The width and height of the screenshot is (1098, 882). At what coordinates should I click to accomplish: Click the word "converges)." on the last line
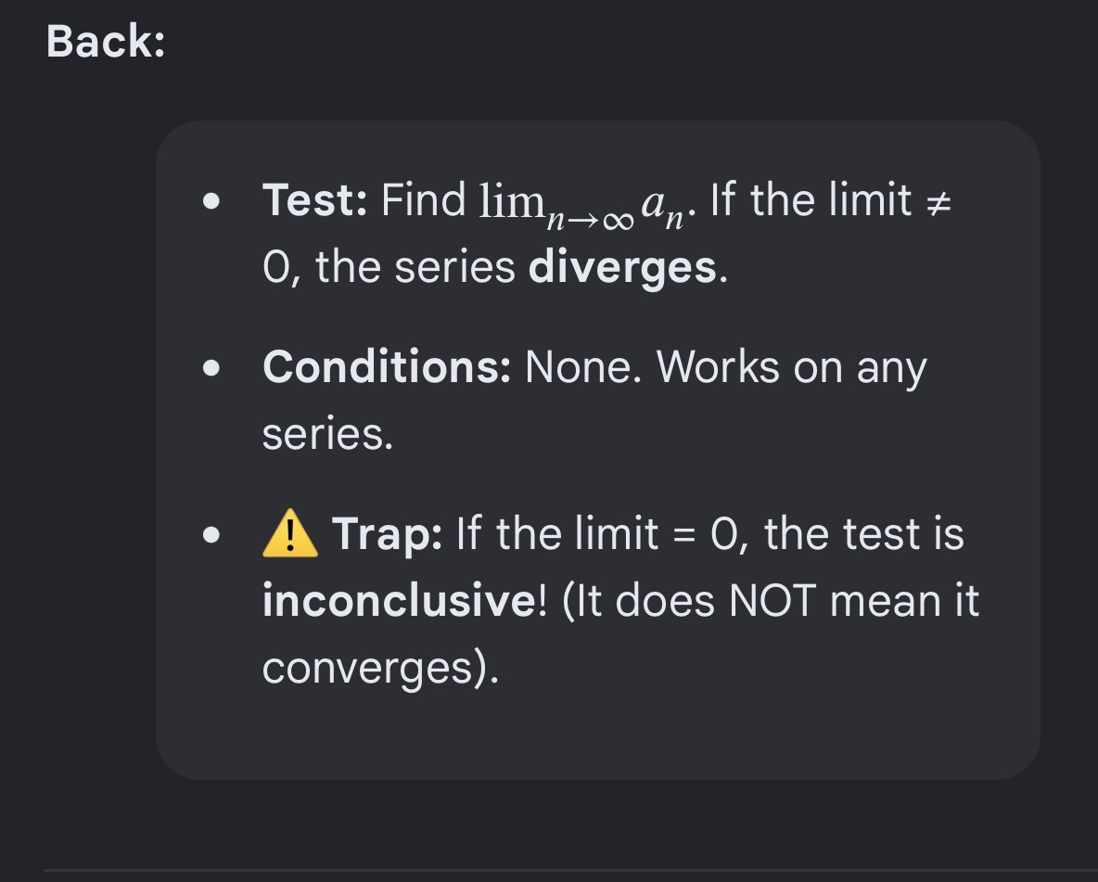[x=380, y=669]
